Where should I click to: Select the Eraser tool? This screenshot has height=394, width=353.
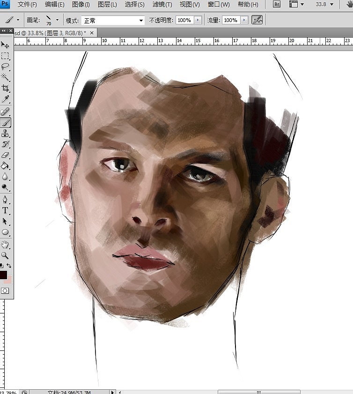pos(5,155)
